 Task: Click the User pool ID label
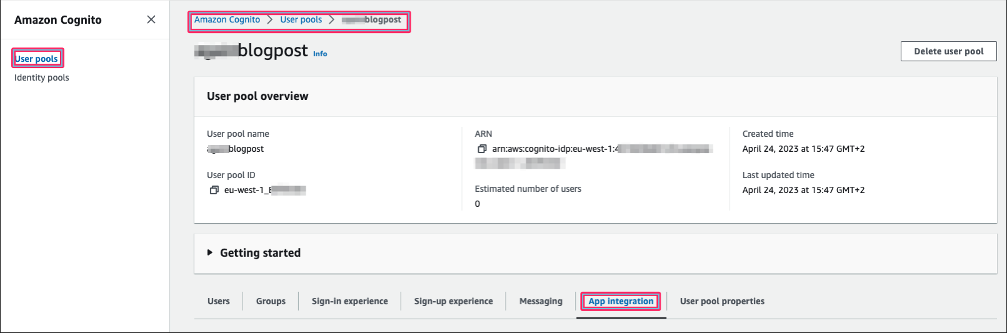231,175
